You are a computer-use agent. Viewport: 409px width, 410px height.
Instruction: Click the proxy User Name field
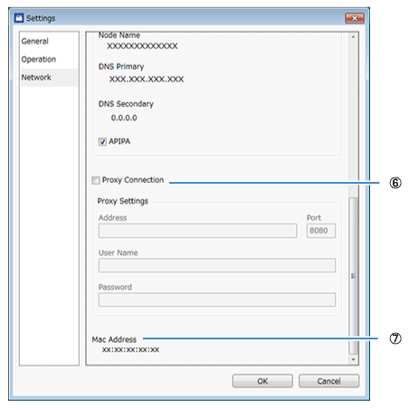(x=217, y=265)
